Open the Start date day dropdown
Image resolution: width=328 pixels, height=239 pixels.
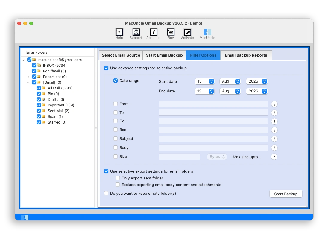coord(205,81)
